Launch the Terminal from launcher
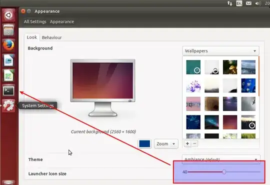The width and height of the screenshot is (270, 185). 8,90
